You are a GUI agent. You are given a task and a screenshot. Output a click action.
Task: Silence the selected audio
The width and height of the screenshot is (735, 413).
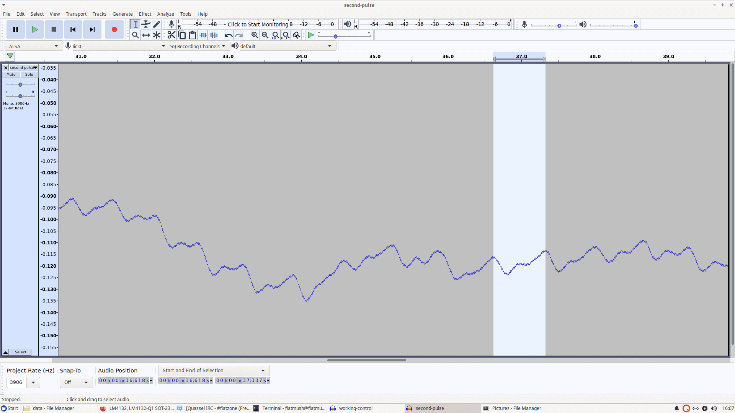[x=214, y=35]
